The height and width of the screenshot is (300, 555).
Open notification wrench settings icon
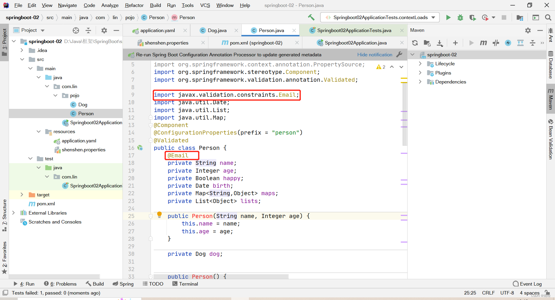399,54
